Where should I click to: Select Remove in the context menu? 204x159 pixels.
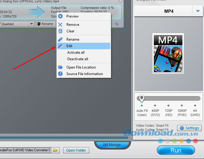click(x=84, y=25)
